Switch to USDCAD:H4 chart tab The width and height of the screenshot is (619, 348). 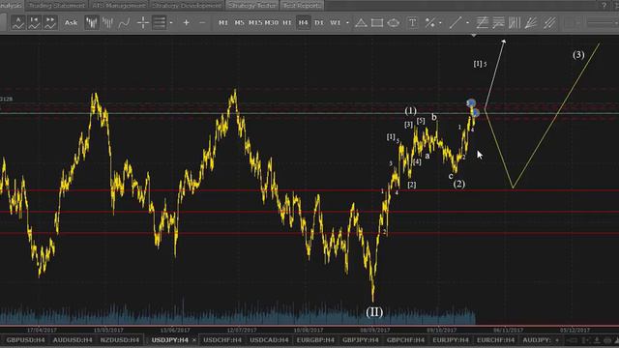269,339
